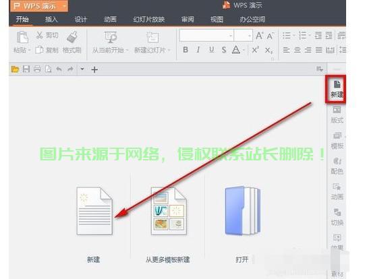Expand the 粘贴 dropdown arrow
Viewport: 365px width, 279px height.
29,51
